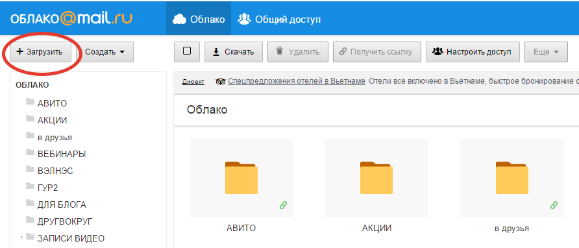Click the Удалить button
Screen dimensions: 579x248
click(x=298, y=52)
